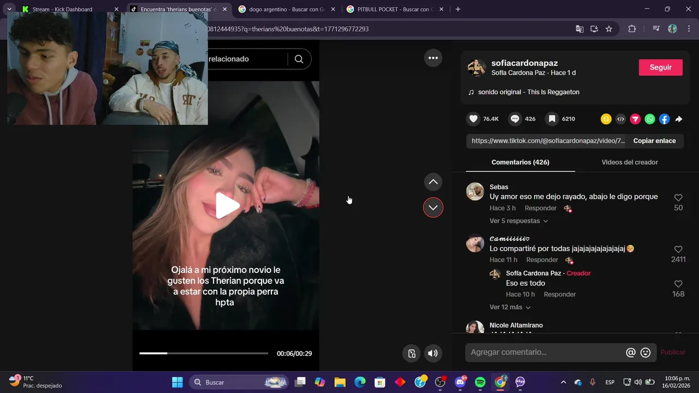Open the three-dot more options menu
The height and width of the screenshot is (393, 699).
(x=433, y=58)
